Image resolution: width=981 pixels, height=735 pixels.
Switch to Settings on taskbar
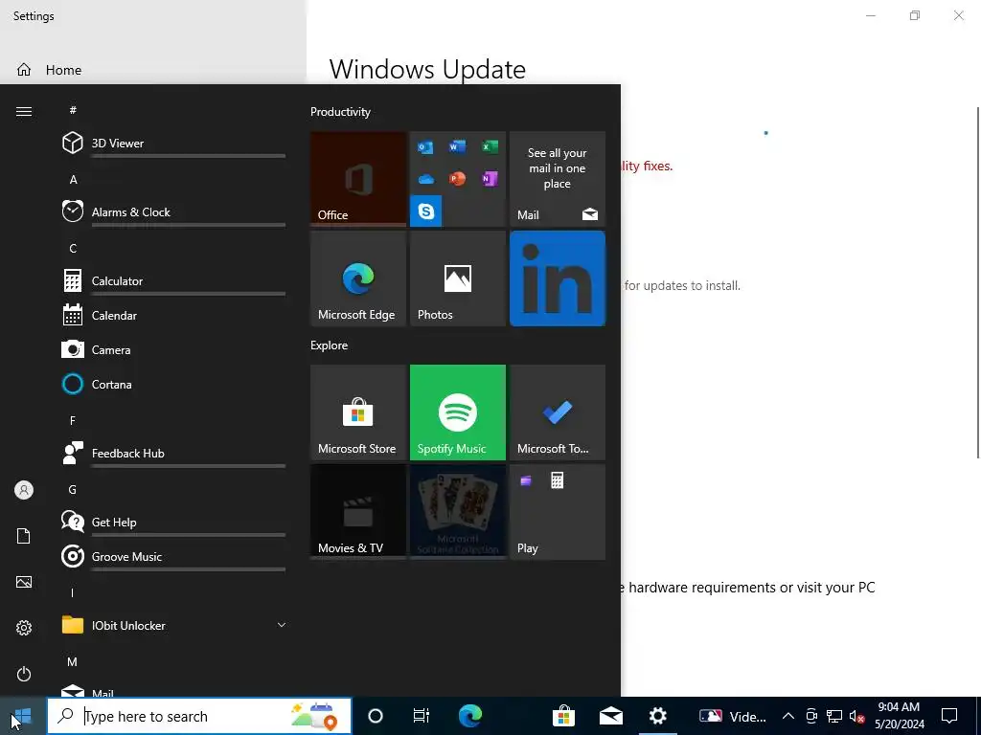(657, 716)
